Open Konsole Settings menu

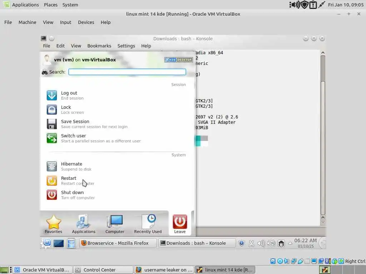126,46
